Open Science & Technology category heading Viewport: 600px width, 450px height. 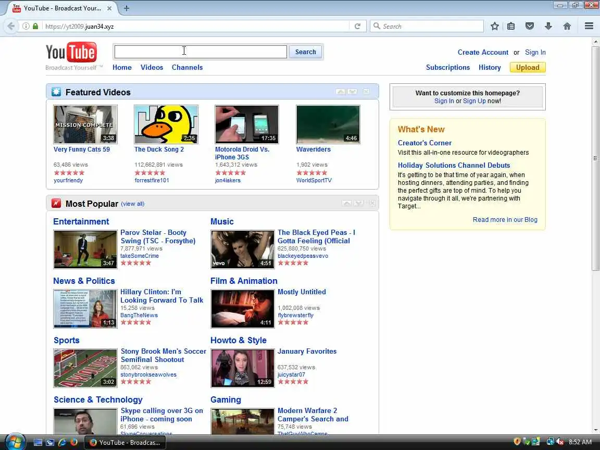pos(98,399)
